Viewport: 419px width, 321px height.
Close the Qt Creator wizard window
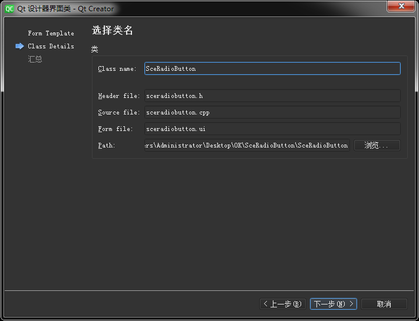click(401, 6)
